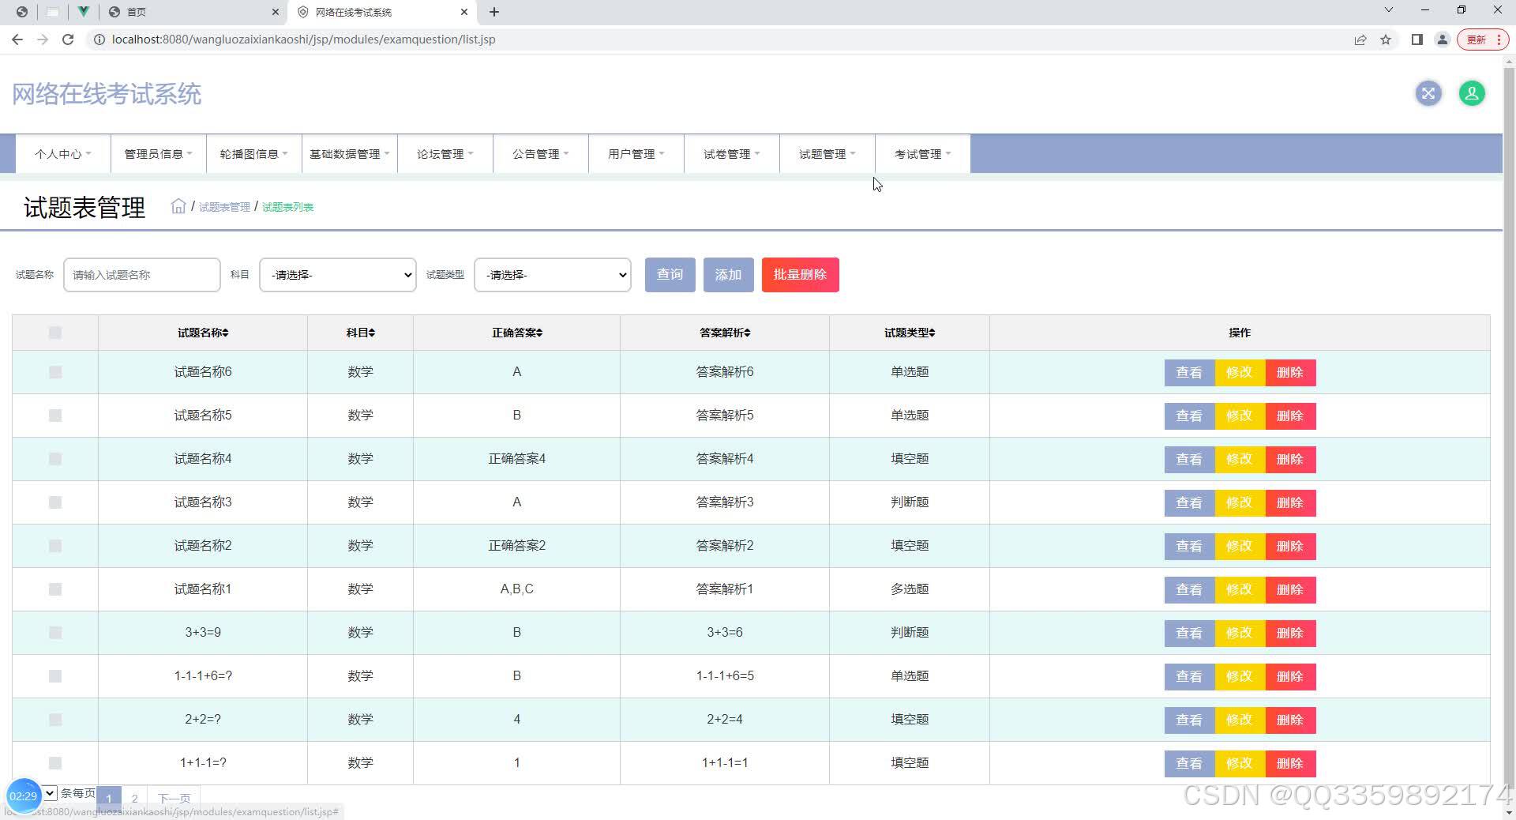Click the fullscreen toggle icon at top right
1516x820 pixels.
tap(1428, 93)
